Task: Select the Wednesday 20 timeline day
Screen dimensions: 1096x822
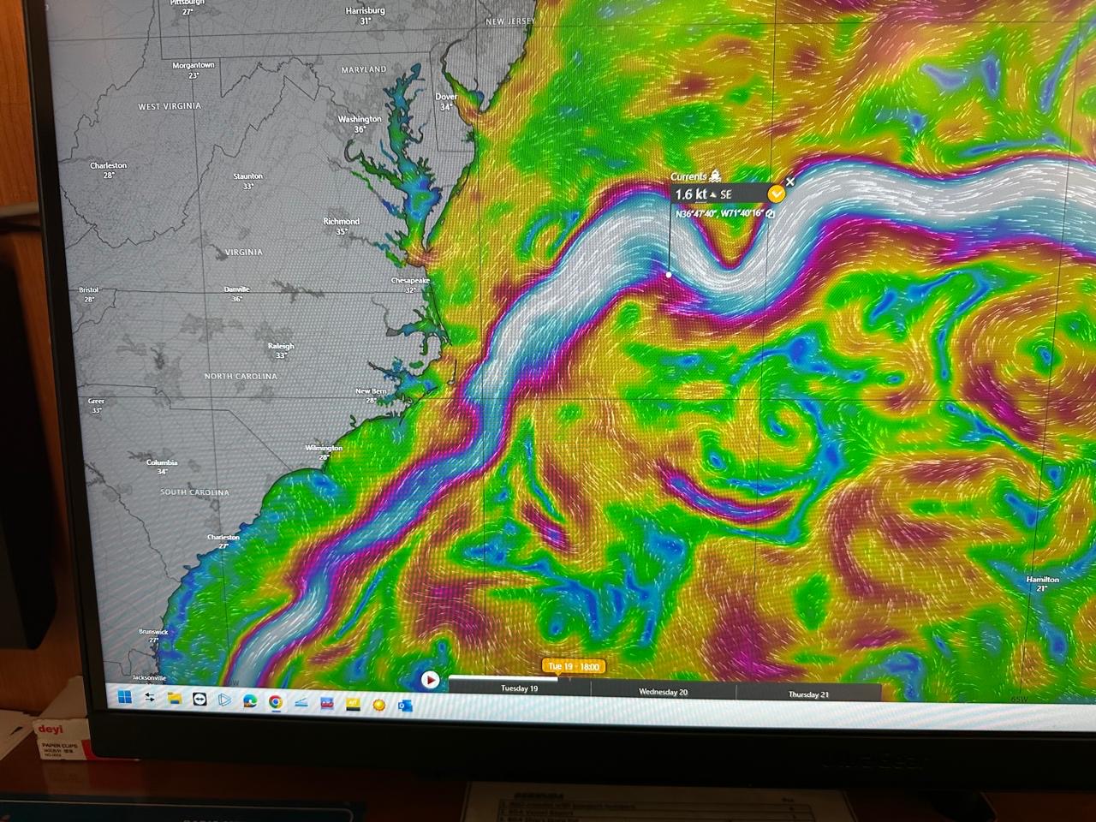Action: (664, 692)
